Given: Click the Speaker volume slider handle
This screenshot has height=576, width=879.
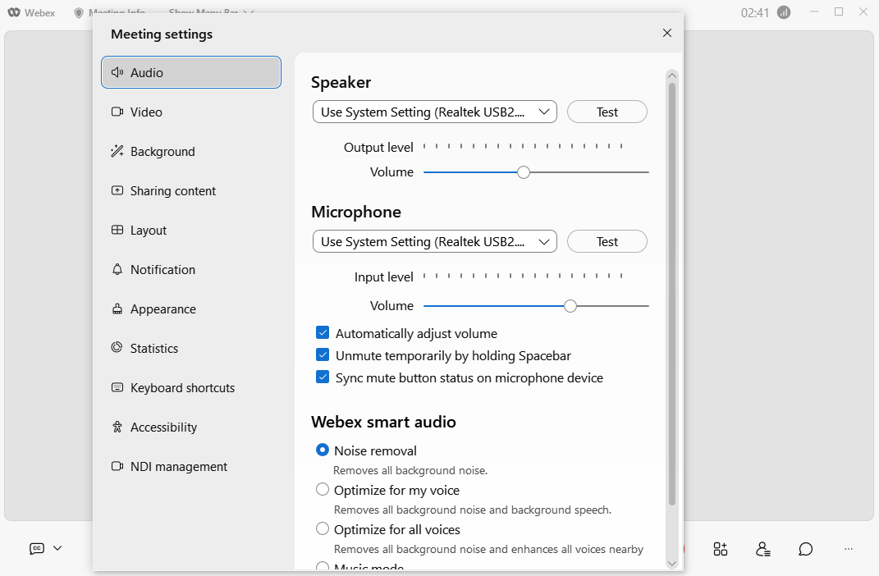Looking at the screenshot, I should (524, 172).
